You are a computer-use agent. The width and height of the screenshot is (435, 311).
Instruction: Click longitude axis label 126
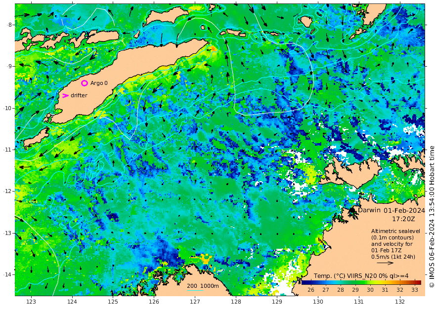click(154, 302)
